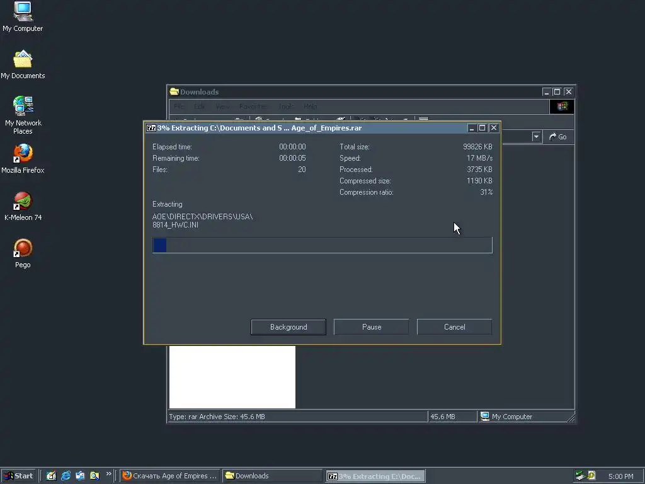Image resolution: width=645 pixels, height=484 pixels.
Task: Click the 'Speed:' value 17 MB/s
Action: click(479, 158)
